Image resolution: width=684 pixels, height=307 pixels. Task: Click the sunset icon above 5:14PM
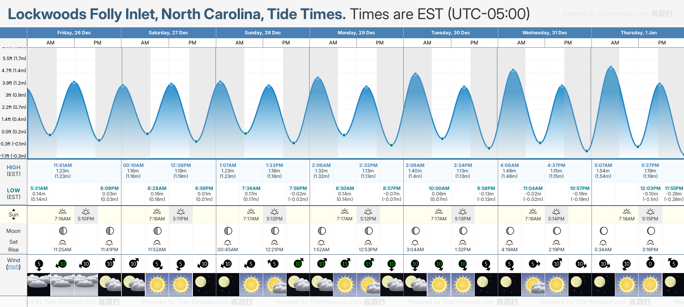[556, 211]
